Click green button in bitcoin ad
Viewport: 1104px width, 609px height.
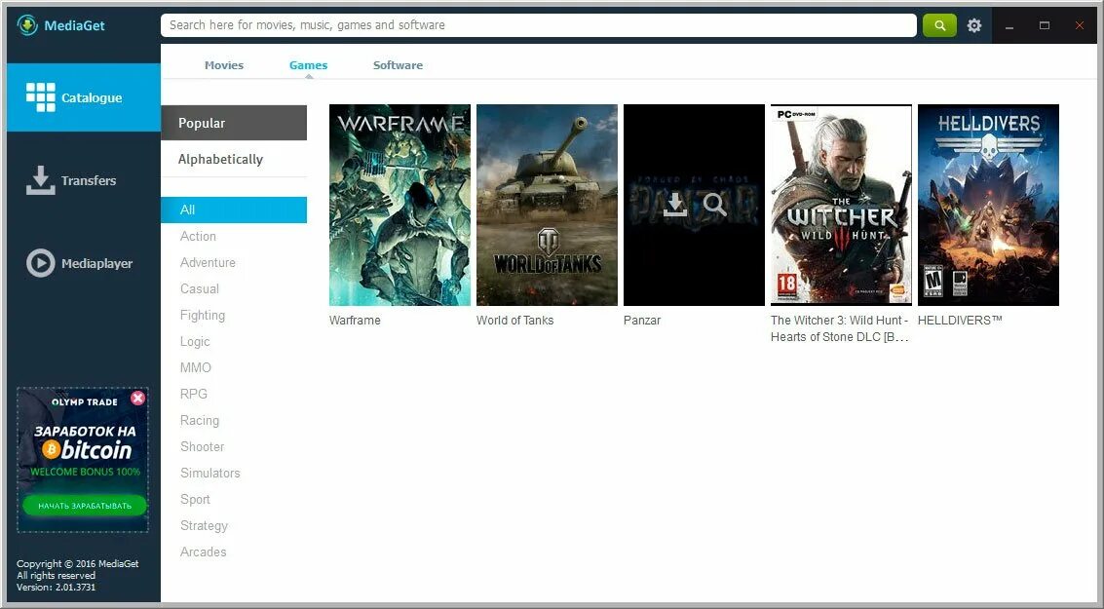pyautogui.click(x=84, y=506)
